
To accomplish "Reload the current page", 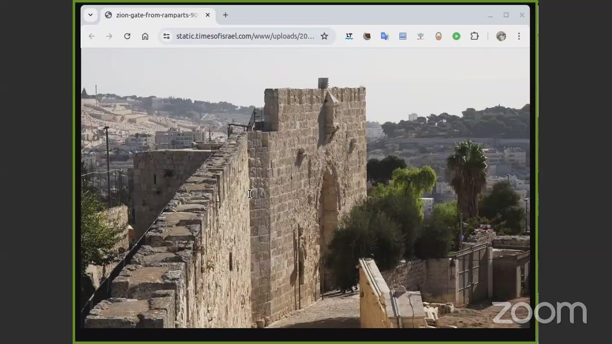I will 127,36.
